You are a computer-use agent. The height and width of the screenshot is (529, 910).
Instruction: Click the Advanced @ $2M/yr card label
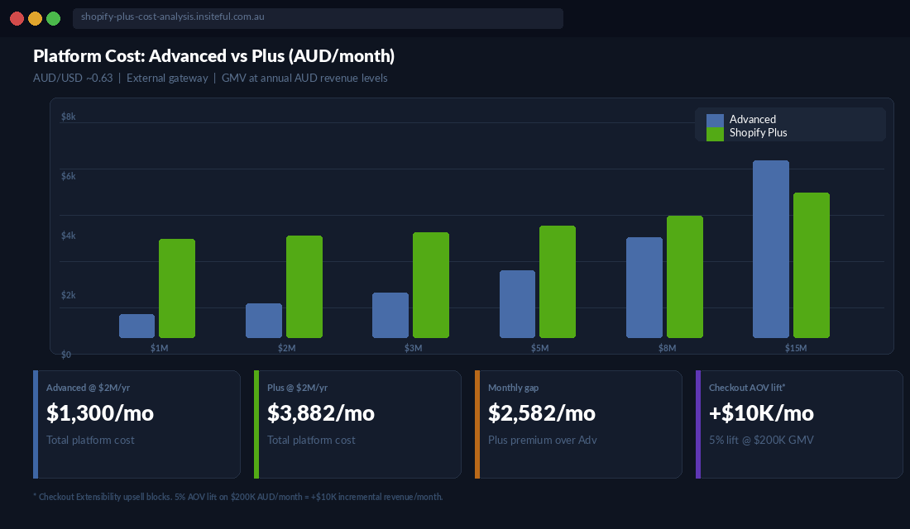pyautogui.click(x=88, y=388)
